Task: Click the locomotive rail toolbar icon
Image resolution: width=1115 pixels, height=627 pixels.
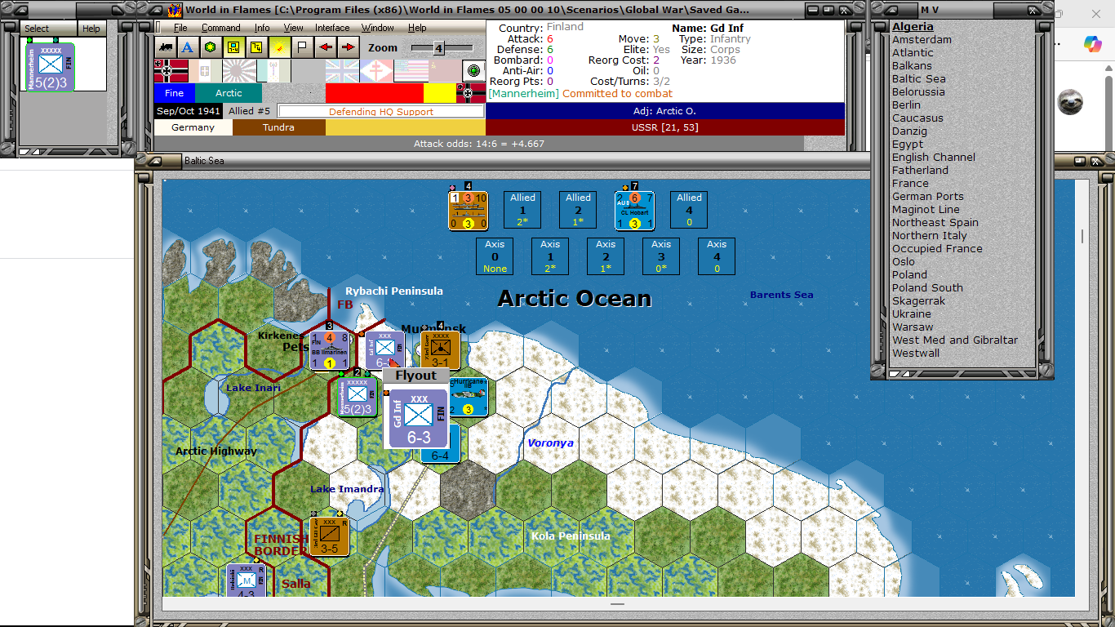Action: (166, 47)
